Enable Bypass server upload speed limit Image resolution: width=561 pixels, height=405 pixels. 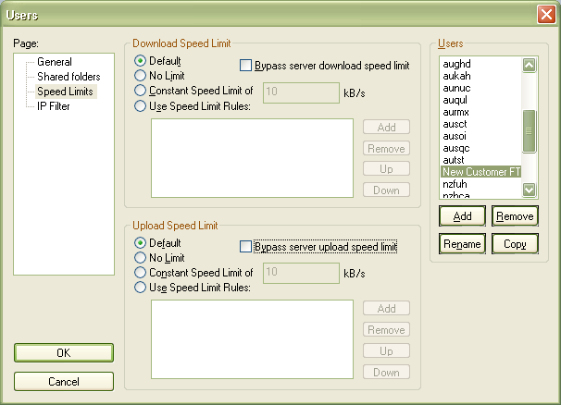coord(245,247)
